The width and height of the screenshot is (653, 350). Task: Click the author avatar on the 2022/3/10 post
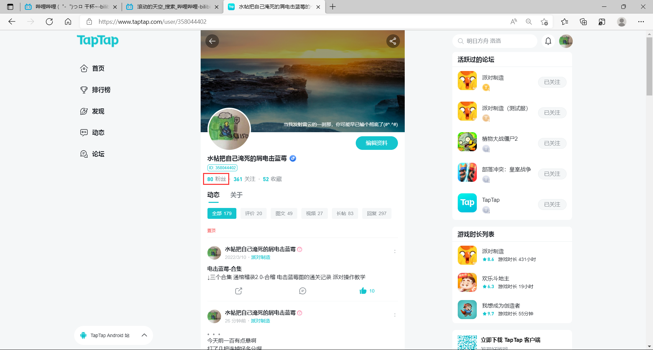tap(214, 253)
